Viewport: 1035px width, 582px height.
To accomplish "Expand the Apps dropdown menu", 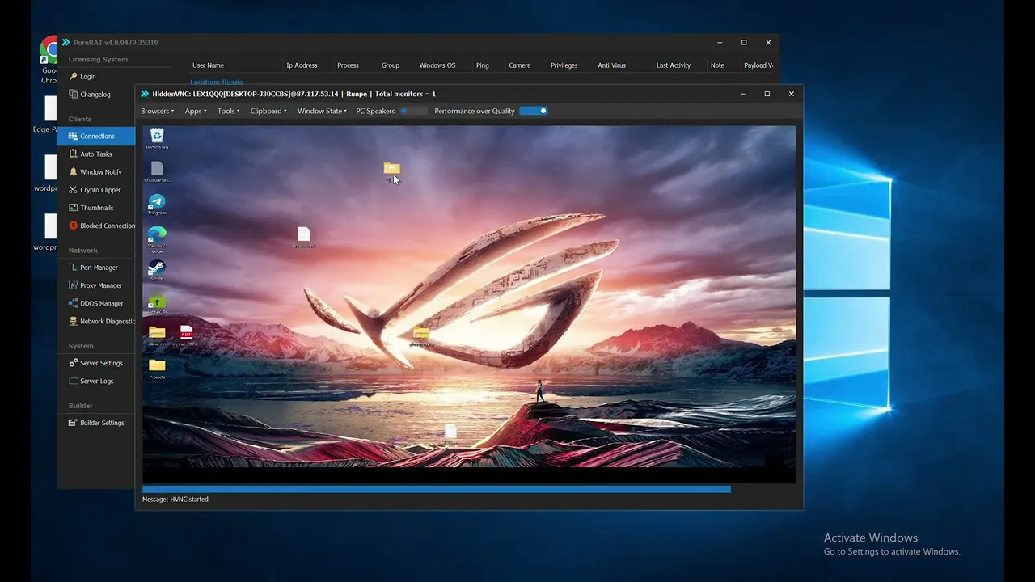I will pyautogui.click(x=196, y=111).
